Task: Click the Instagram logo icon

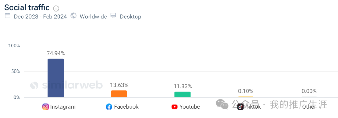Action: 45,106
